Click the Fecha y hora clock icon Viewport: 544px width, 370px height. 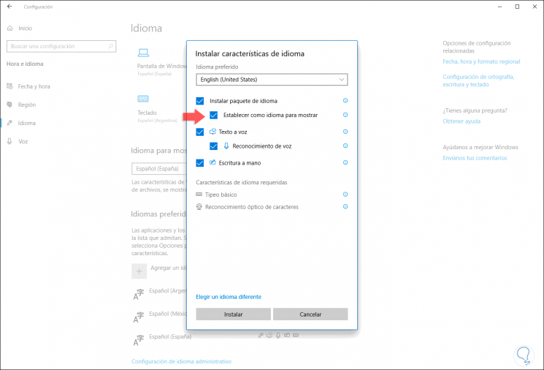(9, 86)
